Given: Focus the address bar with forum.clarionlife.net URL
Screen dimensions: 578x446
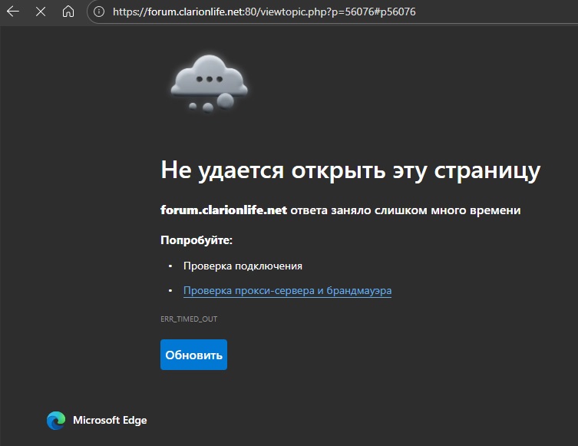Looking at the screenshot, I should pyautogui.click(x=264, y=12).
